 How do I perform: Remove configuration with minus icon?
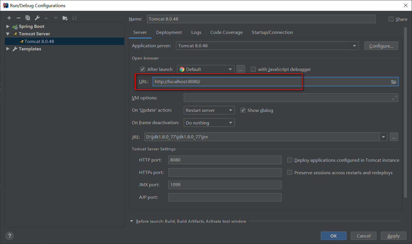pos(19,18)
